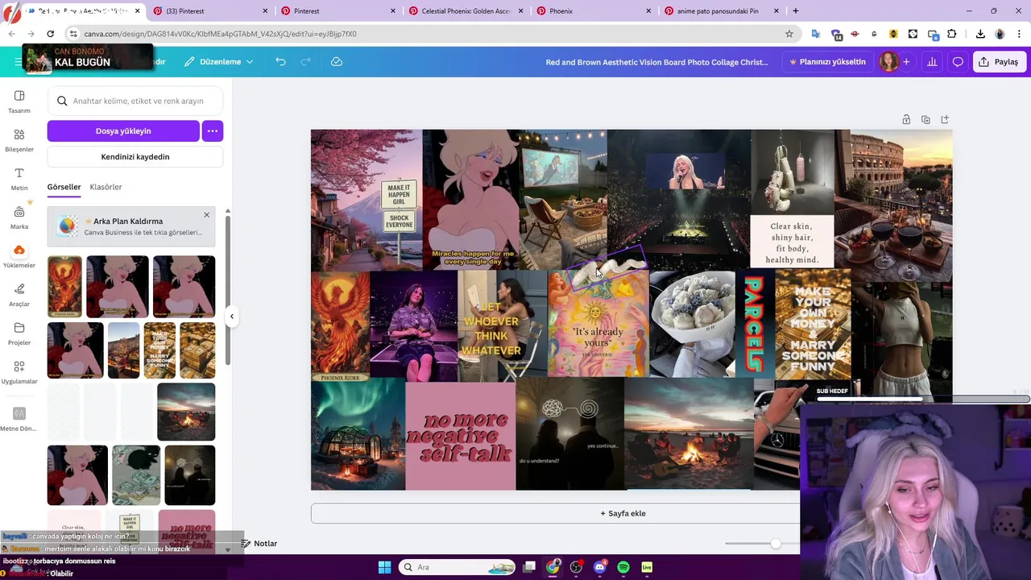Click the Dosya yükleyin upload button
Image resolution: width=1031 pixels, height=580 pixels.
pyautogui.click(x=123, y=130)
